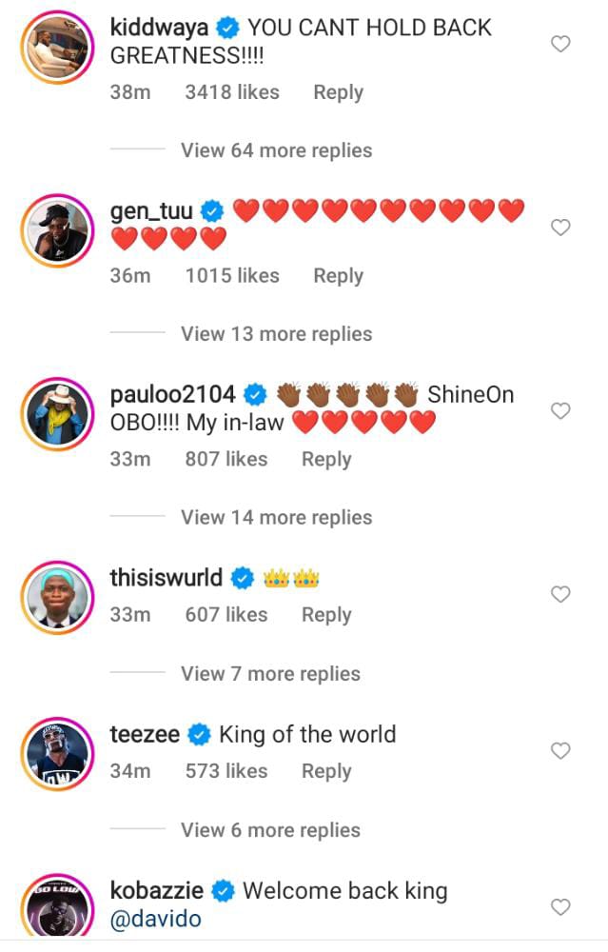Open the @davido mention link

[156, 922]
